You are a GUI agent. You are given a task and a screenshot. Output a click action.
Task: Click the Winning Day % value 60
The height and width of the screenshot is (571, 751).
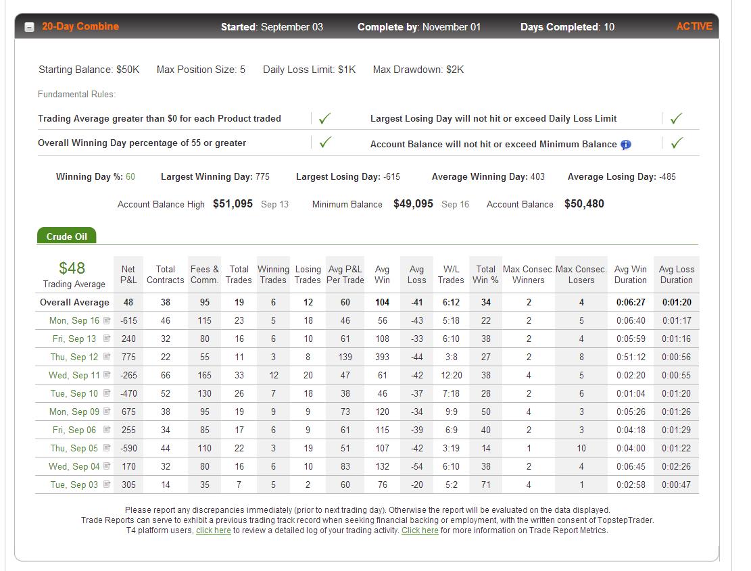coord(130,176)
